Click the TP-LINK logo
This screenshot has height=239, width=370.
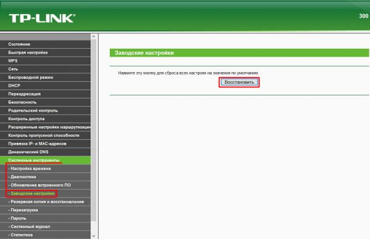coord(42,18)
